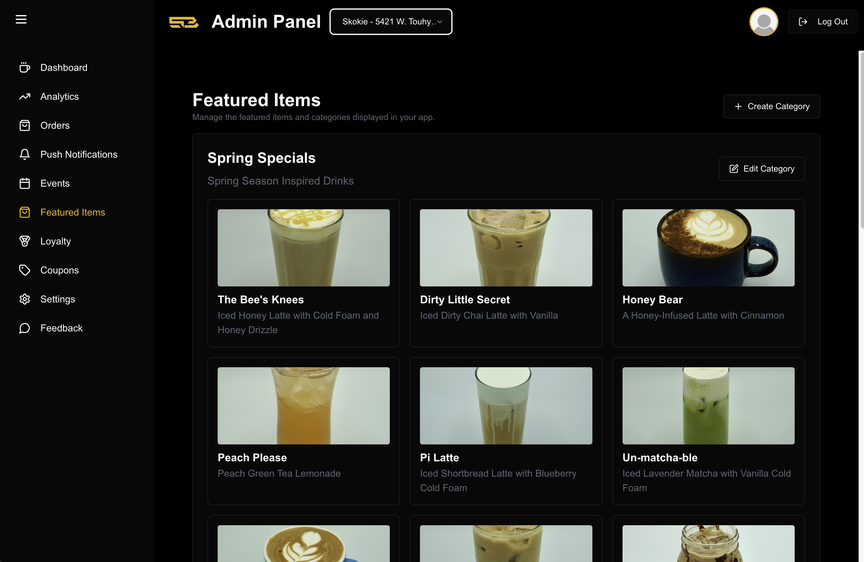
Task: Click the Push Notifications bell icon
Action: coord(24,154)
